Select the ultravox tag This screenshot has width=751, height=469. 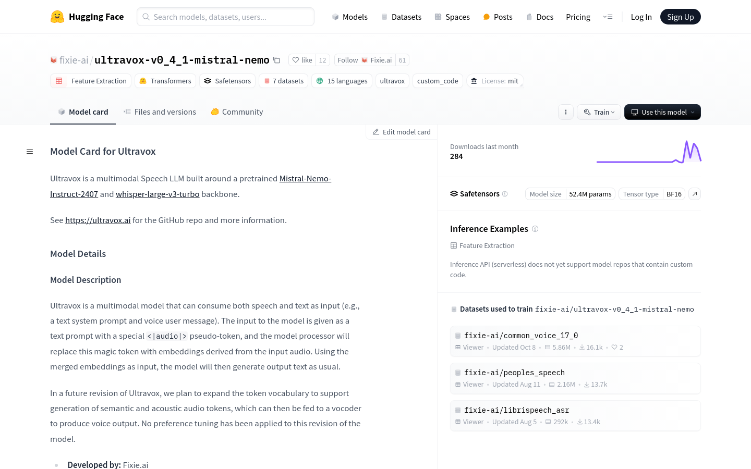(392, 81)
